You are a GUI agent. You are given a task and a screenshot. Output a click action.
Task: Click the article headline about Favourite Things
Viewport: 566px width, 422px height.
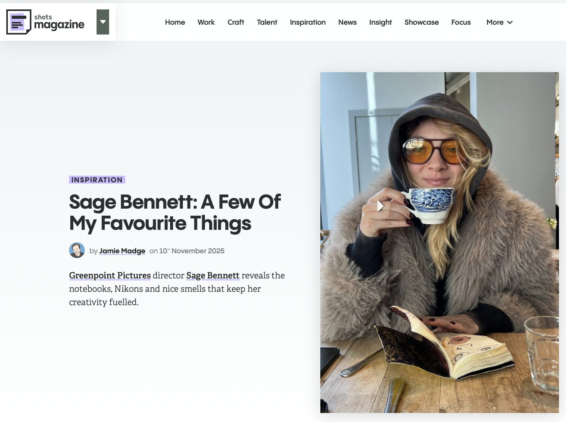pos(175,213)
